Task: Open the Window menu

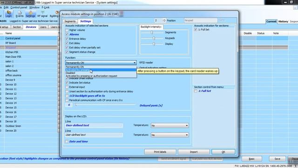Action: click(x=34, y=7)
